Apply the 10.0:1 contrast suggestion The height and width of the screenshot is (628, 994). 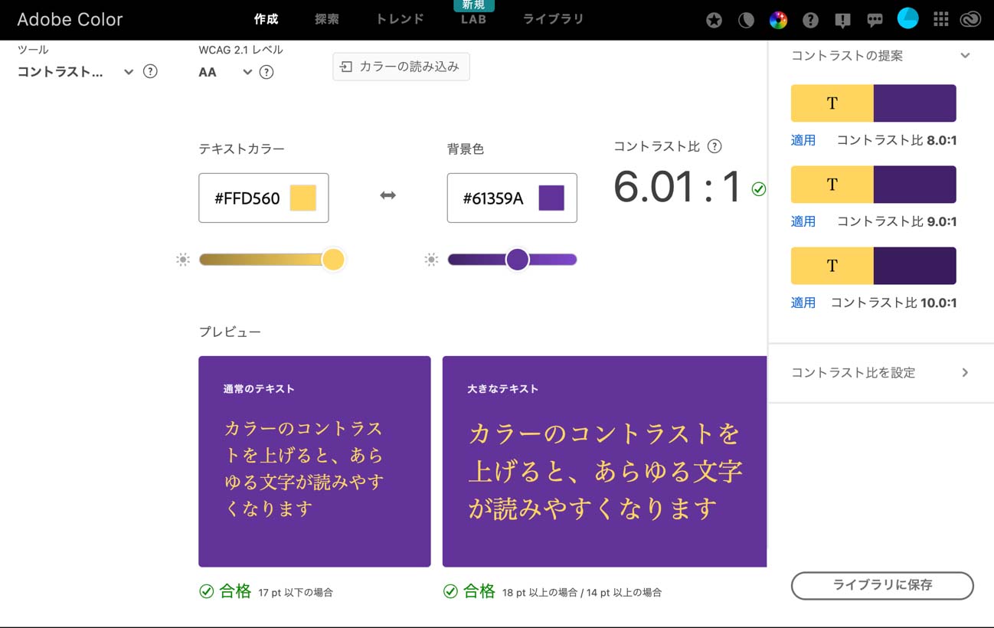point(803,303)
